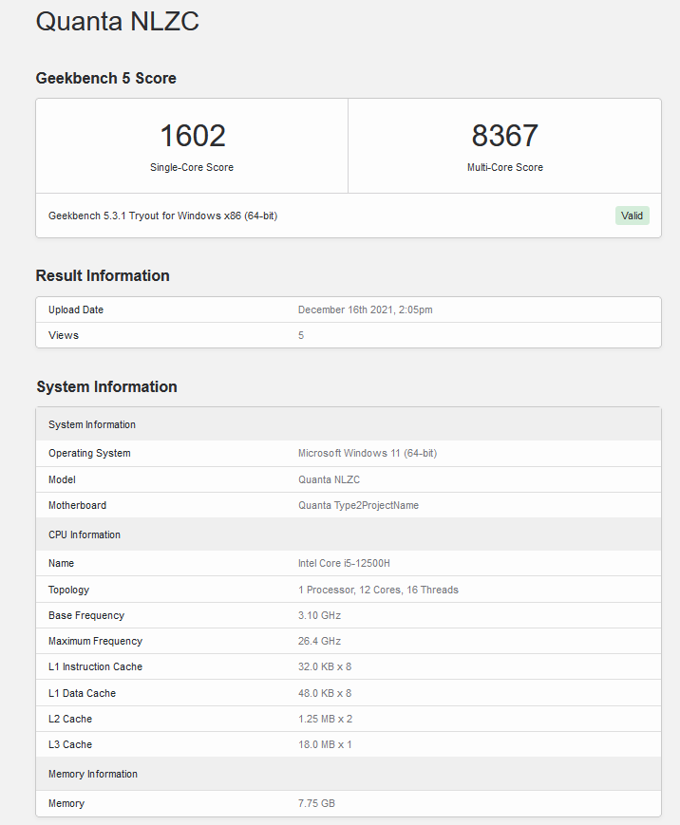
Task: Click the Valid status badge
Action: tap(633, 216)
